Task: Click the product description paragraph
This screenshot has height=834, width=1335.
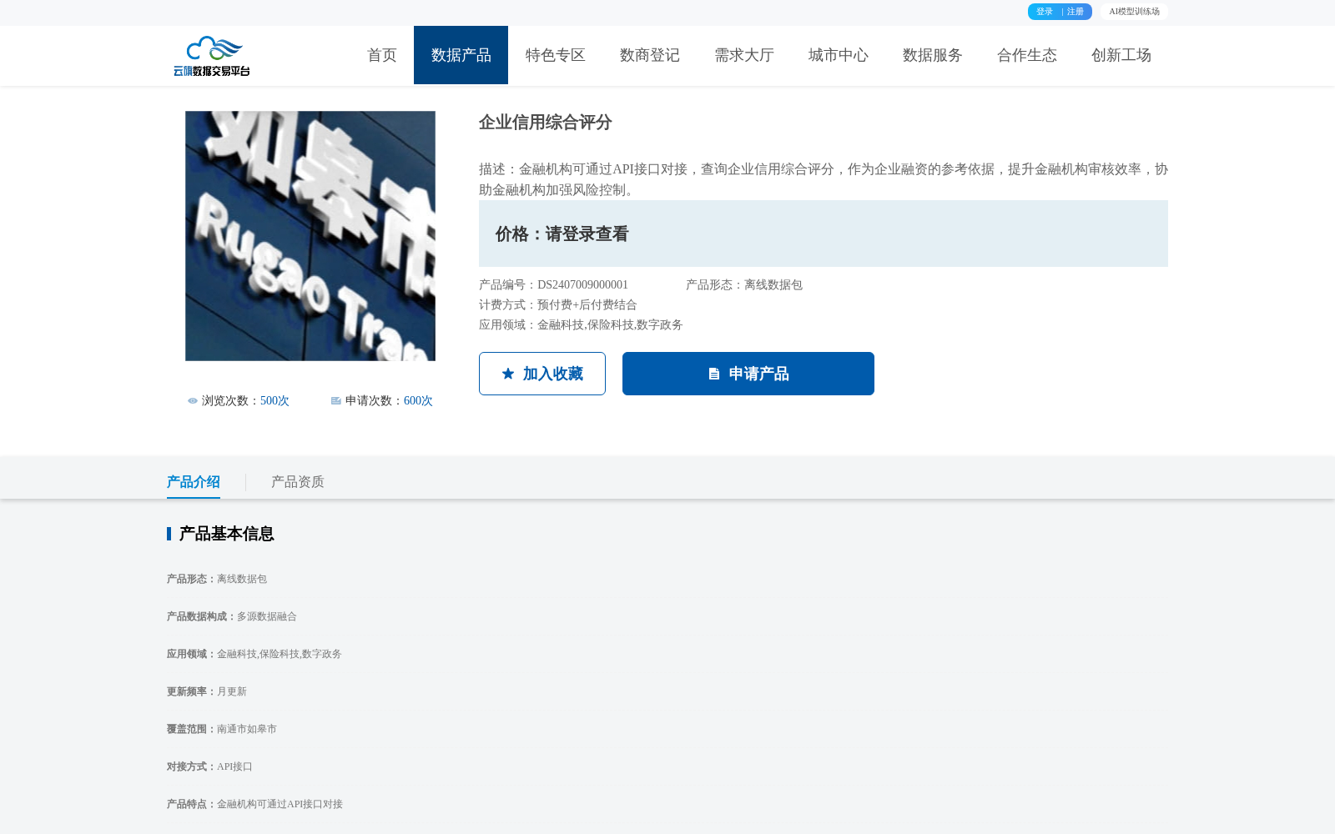Action: [x=824, y=179]
